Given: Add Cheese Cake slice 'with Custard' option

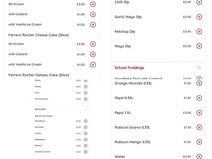Looking at the screenshot, I should [x=92, y=54].
